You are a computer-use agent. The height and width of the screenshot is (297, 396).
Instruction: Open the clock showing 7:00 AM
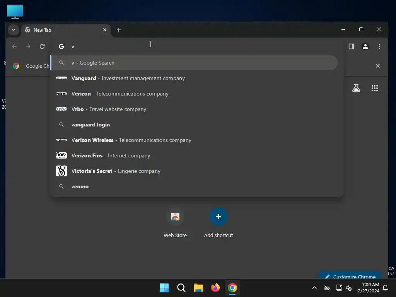(x=368, y=288)
